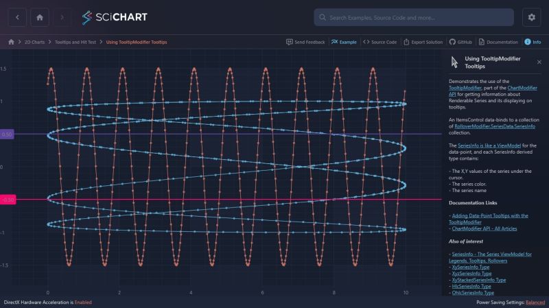Open the TooltipModifier link in description
549x308 pixels.
465,88
